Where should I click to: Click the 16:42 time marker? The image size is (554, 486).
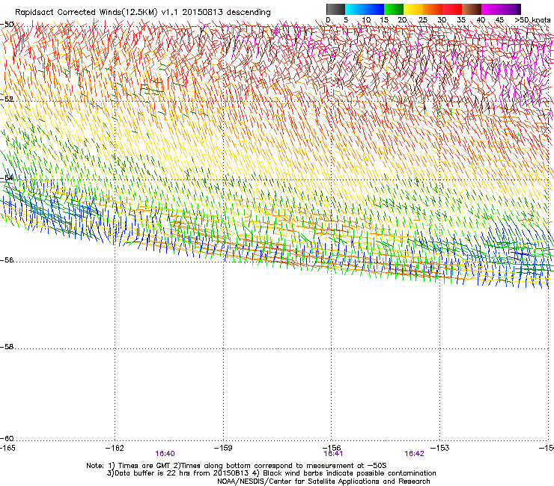[415, 454]
